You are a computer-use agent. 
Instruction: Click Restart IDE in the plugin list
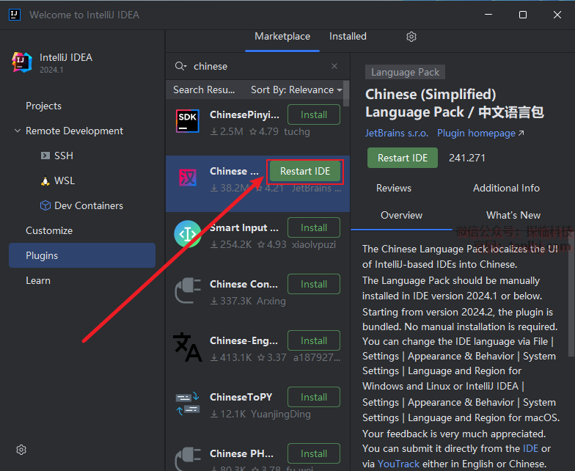[x=305, y=171]
